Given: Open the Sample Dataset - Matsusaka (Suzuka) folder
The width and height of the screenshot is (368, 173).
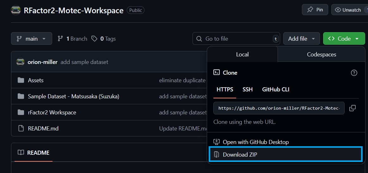Looking at the screenshot, I should (x=73, y=96).
